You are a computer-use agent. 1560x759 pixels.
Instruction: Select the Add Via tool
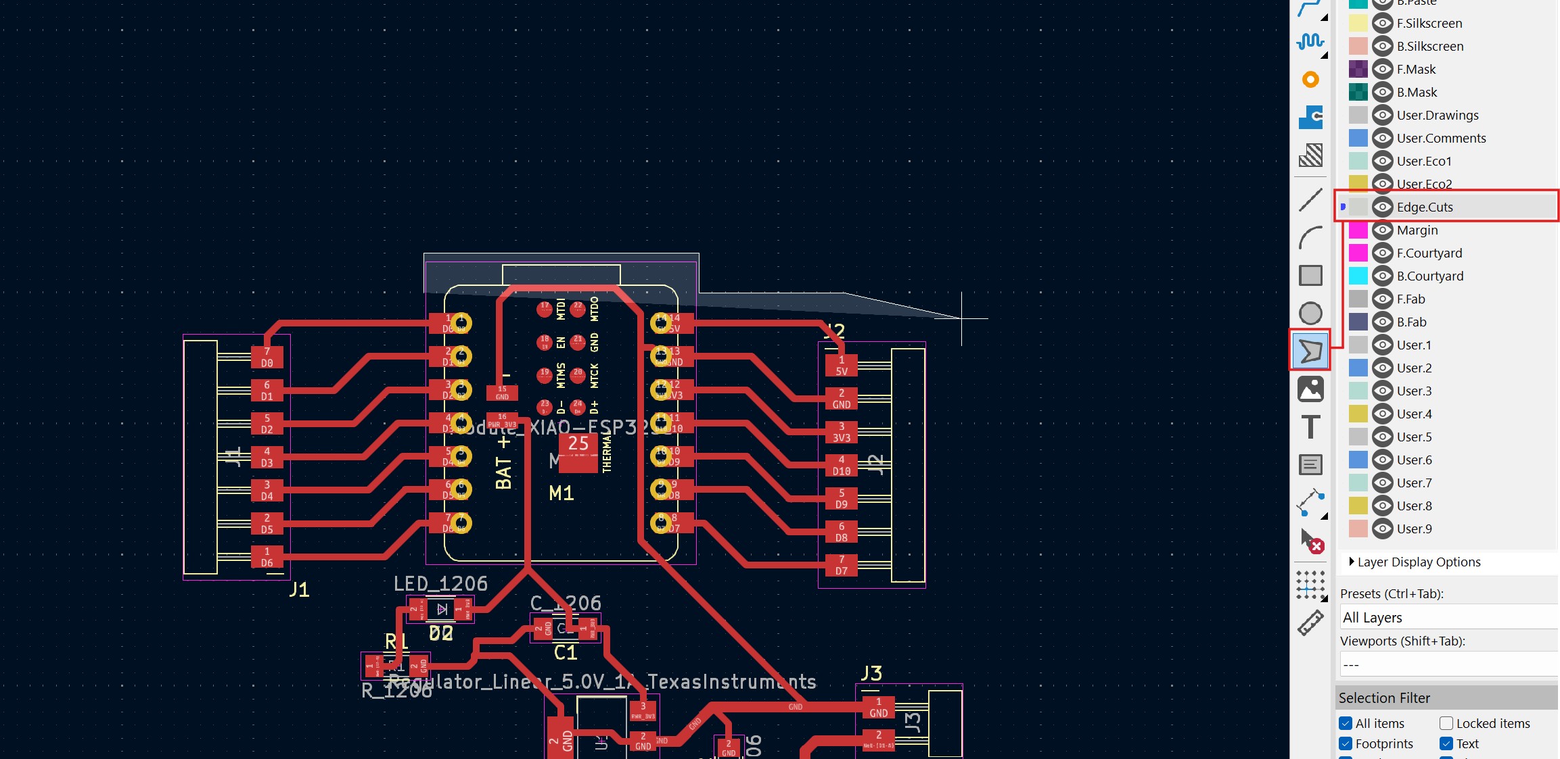point(1310,80)
